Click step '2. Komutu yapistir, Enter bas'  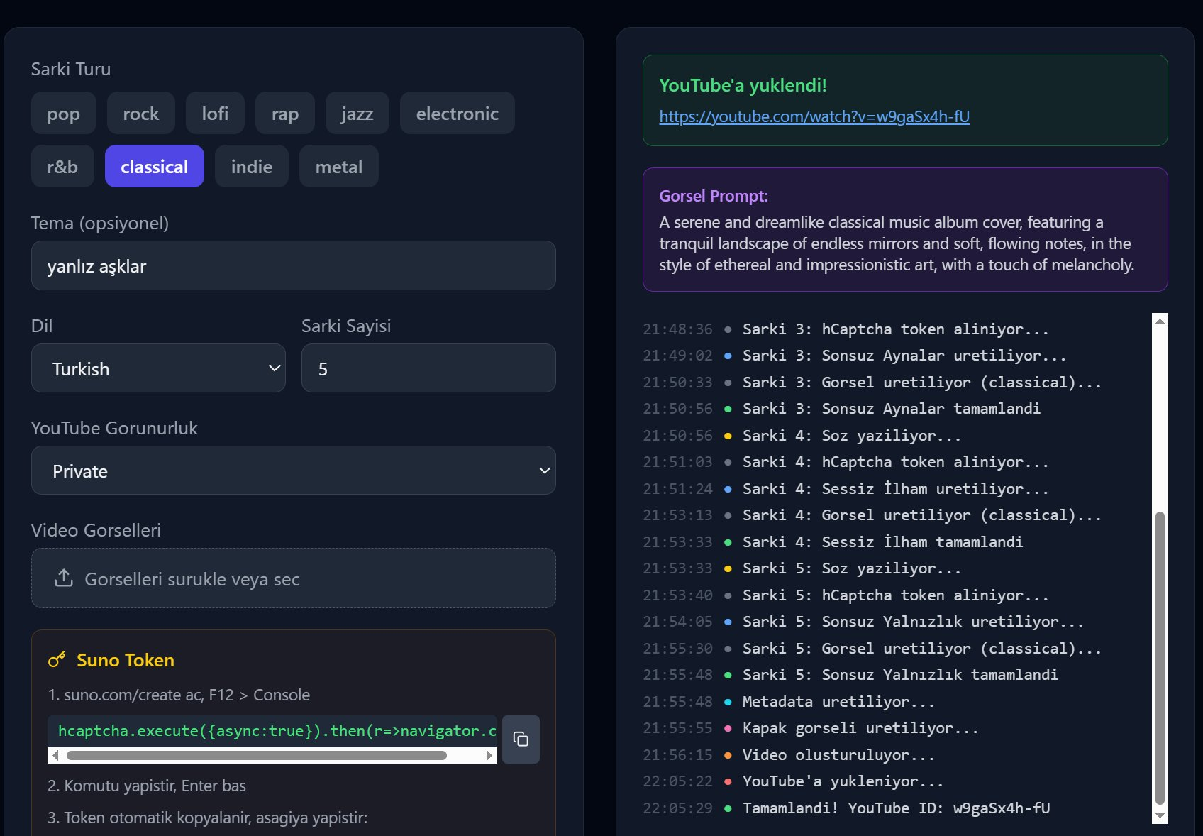coord(147,786)
